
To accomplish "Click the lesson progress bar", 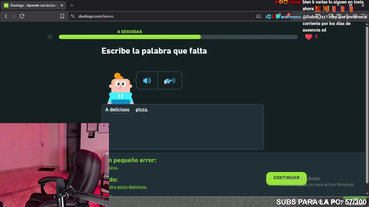I will 178,37.
